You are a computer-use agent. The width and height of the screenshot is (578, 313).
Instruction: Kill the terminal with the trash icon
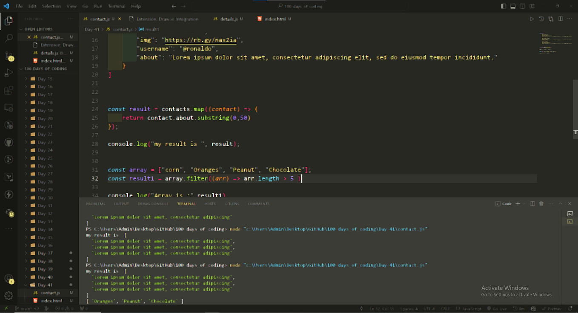coord(541,203)
